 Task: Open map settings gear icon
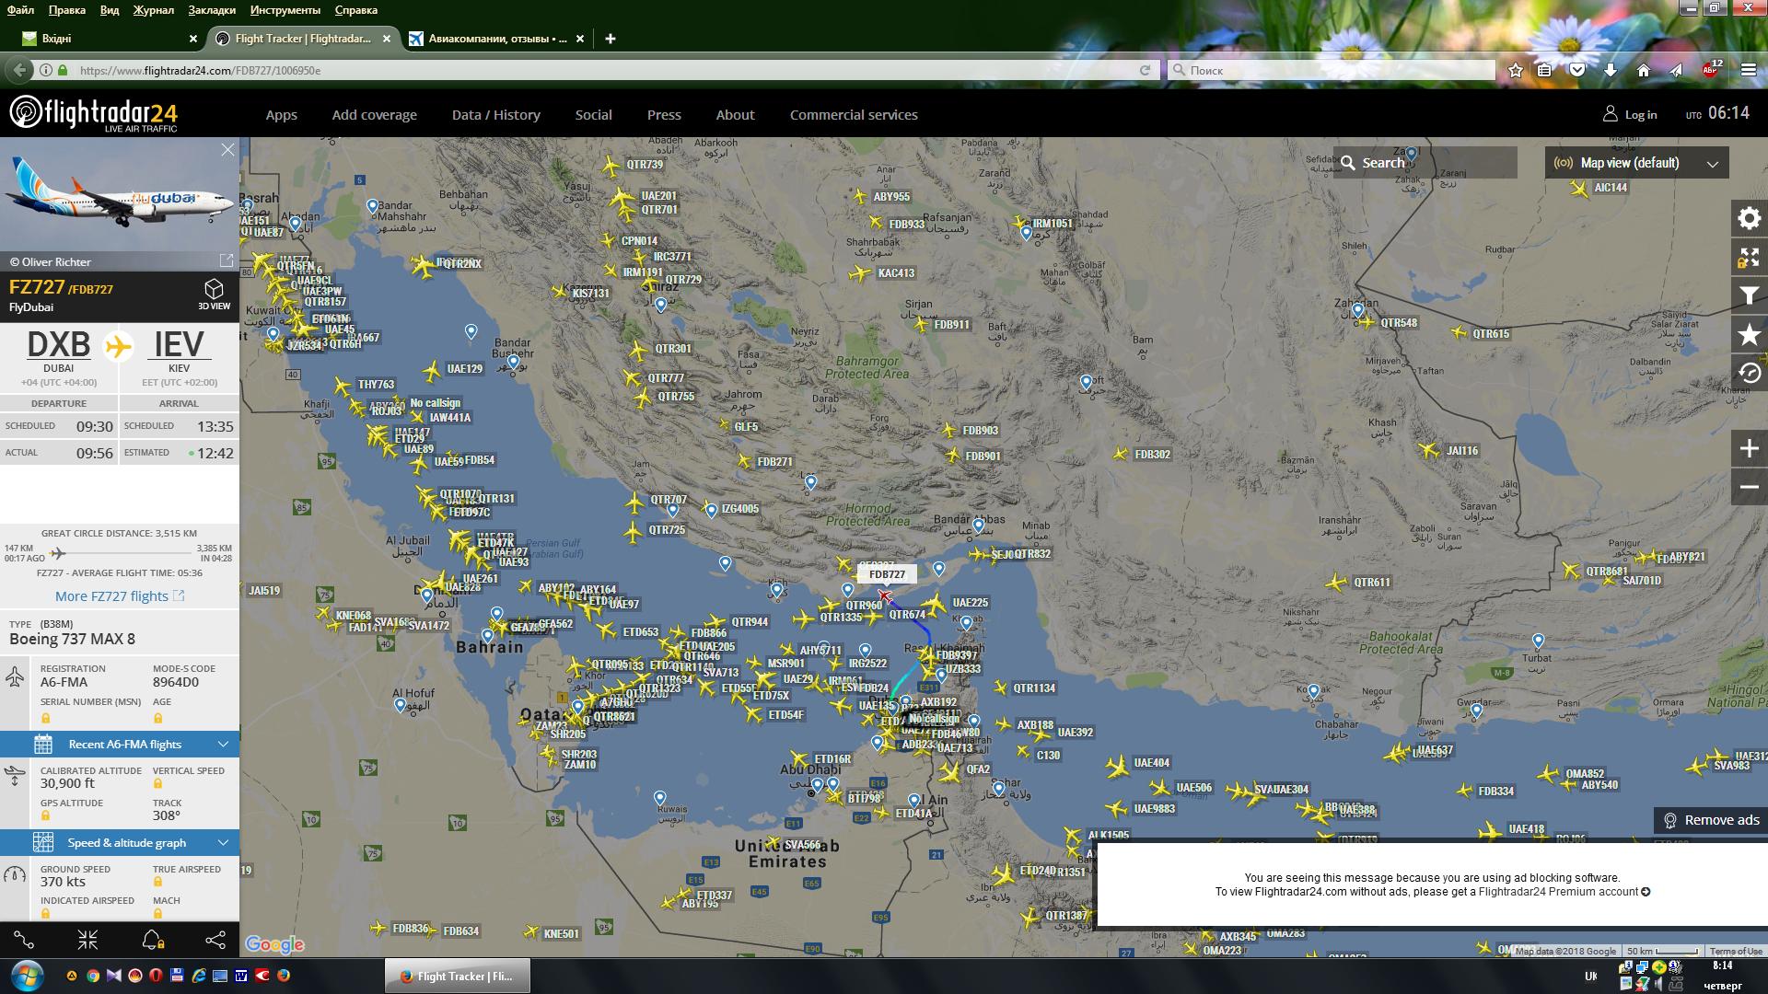pyautogui.click(x=1749, y=218)
